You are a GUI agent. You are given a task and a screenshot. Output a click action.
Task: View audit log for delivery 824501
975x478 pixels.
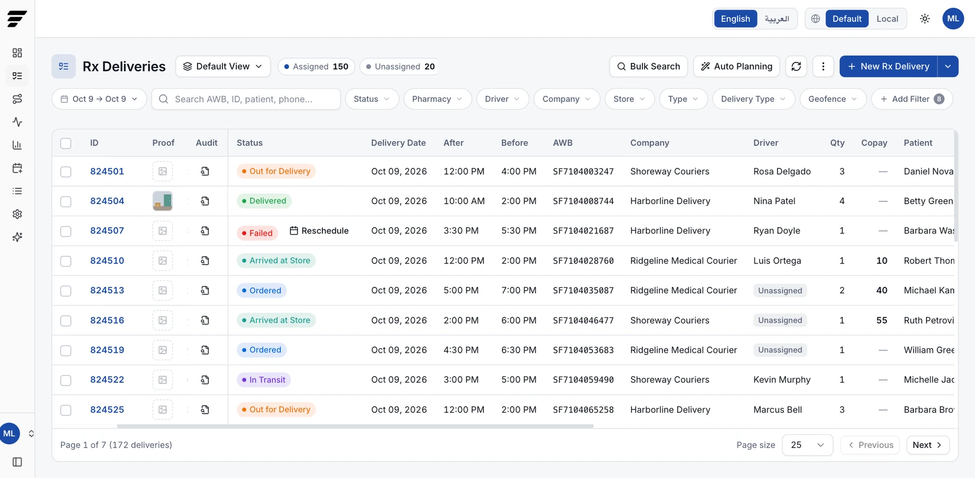click(x=205, y=171)
